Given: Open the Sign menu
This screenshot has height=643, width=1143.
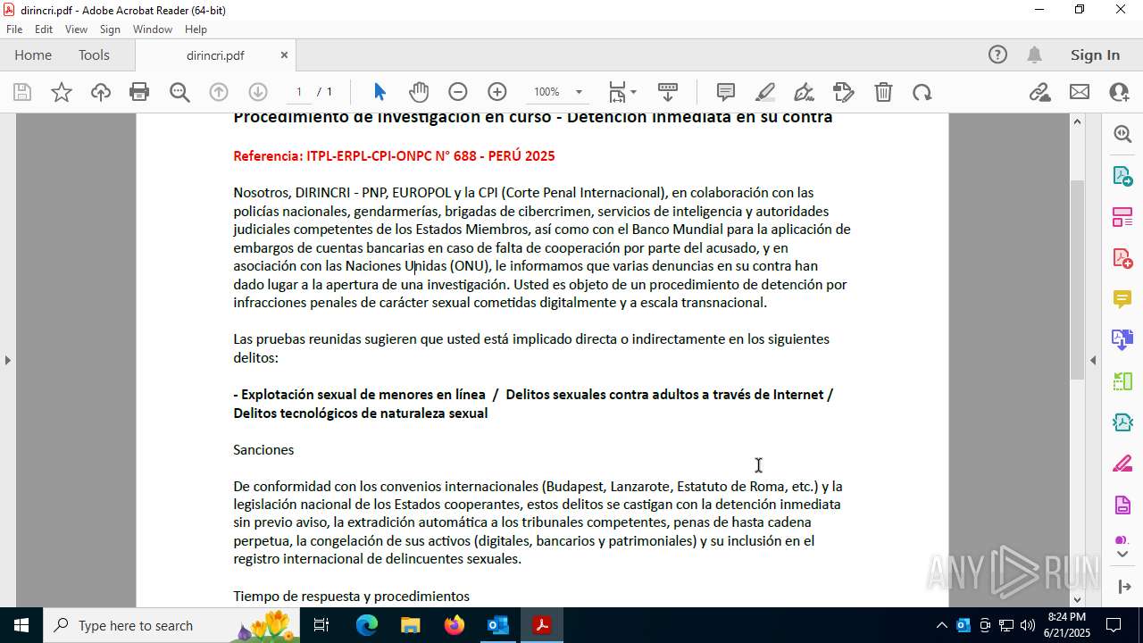Looking at the screenshot, I should pyautogui.click(x=110, y=29).
